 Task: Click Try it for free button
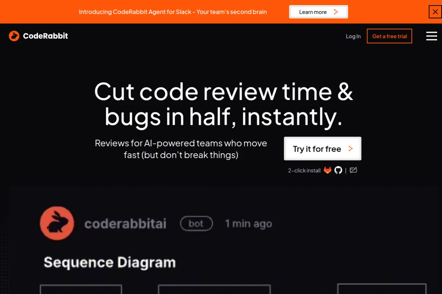[x=323, y=149]
